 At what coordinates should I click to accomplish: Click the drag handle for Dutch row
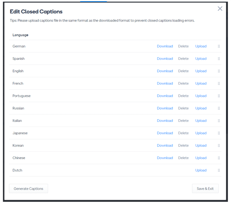[219, 170]
